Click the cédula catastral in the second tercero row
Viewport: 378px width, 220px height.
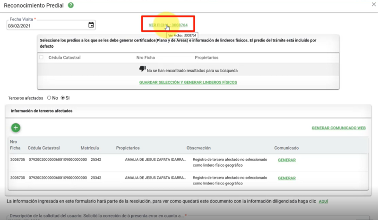(x=58, y=178)
